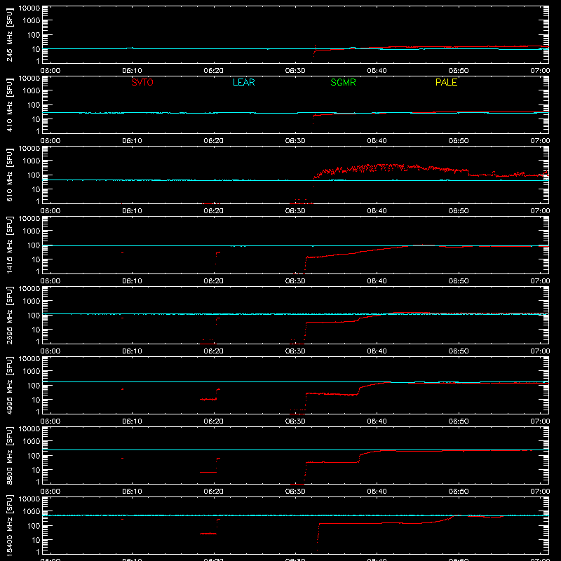
Task: Click the 07:00 time label under 4995 MHz plot
Action: (540, 421)
